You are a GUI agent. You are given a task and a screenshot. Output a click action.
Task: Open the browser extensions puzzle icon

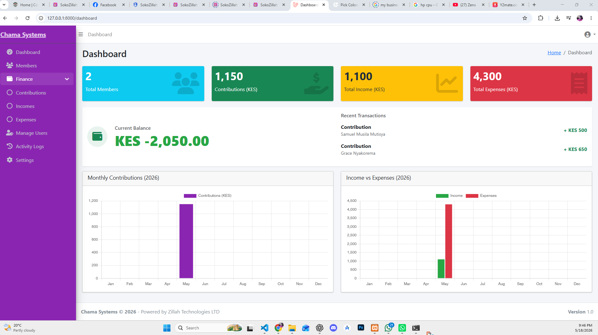(x=540, y=18)
